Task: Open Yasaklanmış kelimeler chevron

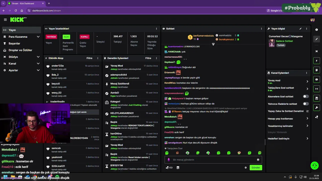Action: (x=307, y=126)
